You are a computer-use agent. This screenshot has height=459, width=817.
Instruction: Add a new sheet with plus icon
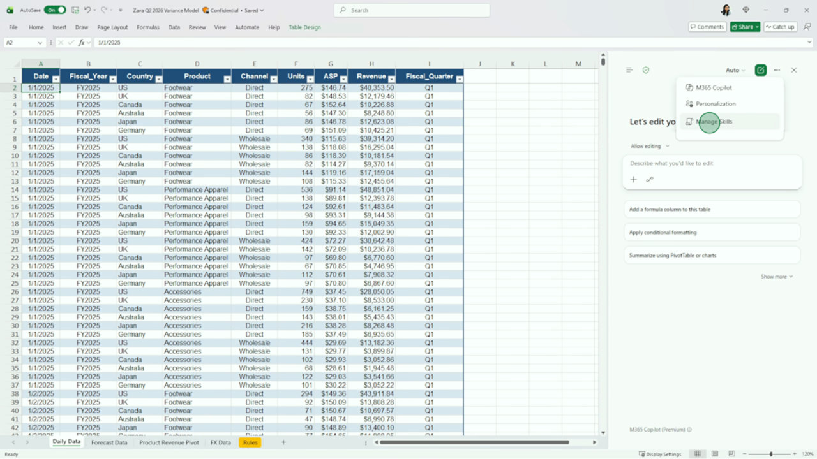283,442
